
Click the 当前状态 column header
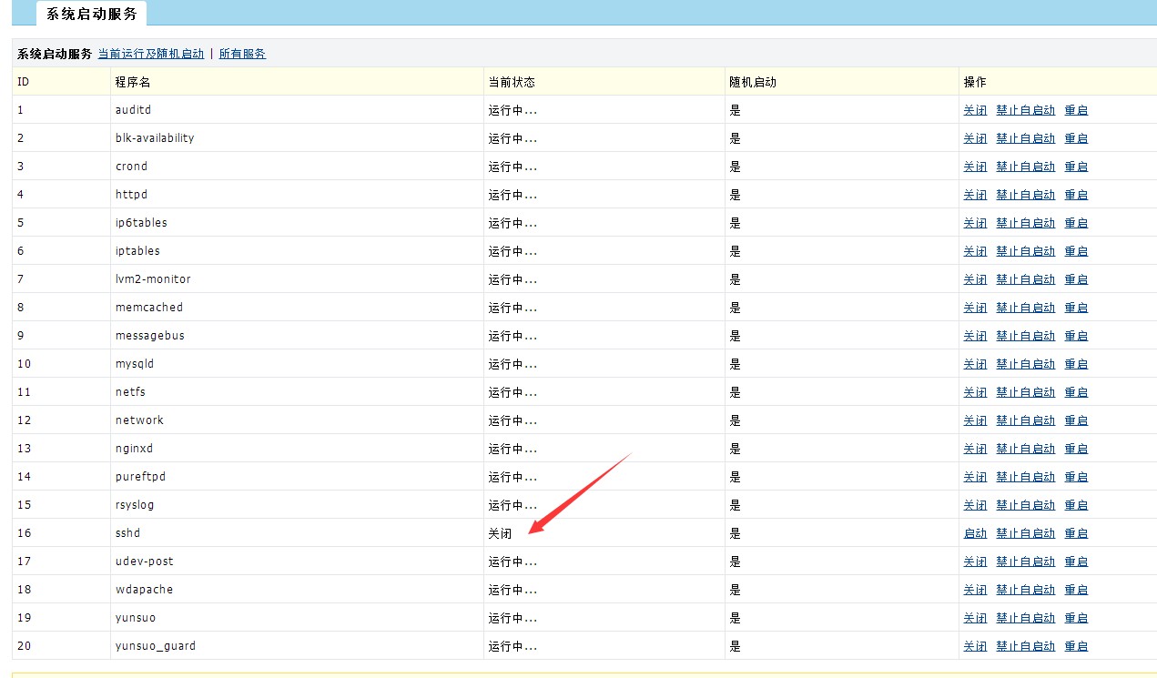(x=512, y=82)
